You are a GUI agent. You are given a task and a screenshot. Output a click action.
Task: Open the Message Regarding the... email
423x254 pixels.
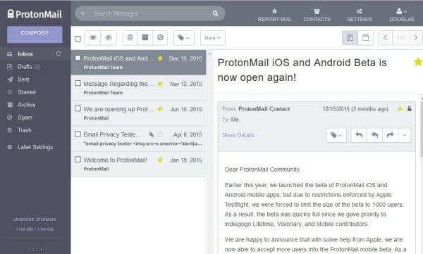click(x=139, y=88)
